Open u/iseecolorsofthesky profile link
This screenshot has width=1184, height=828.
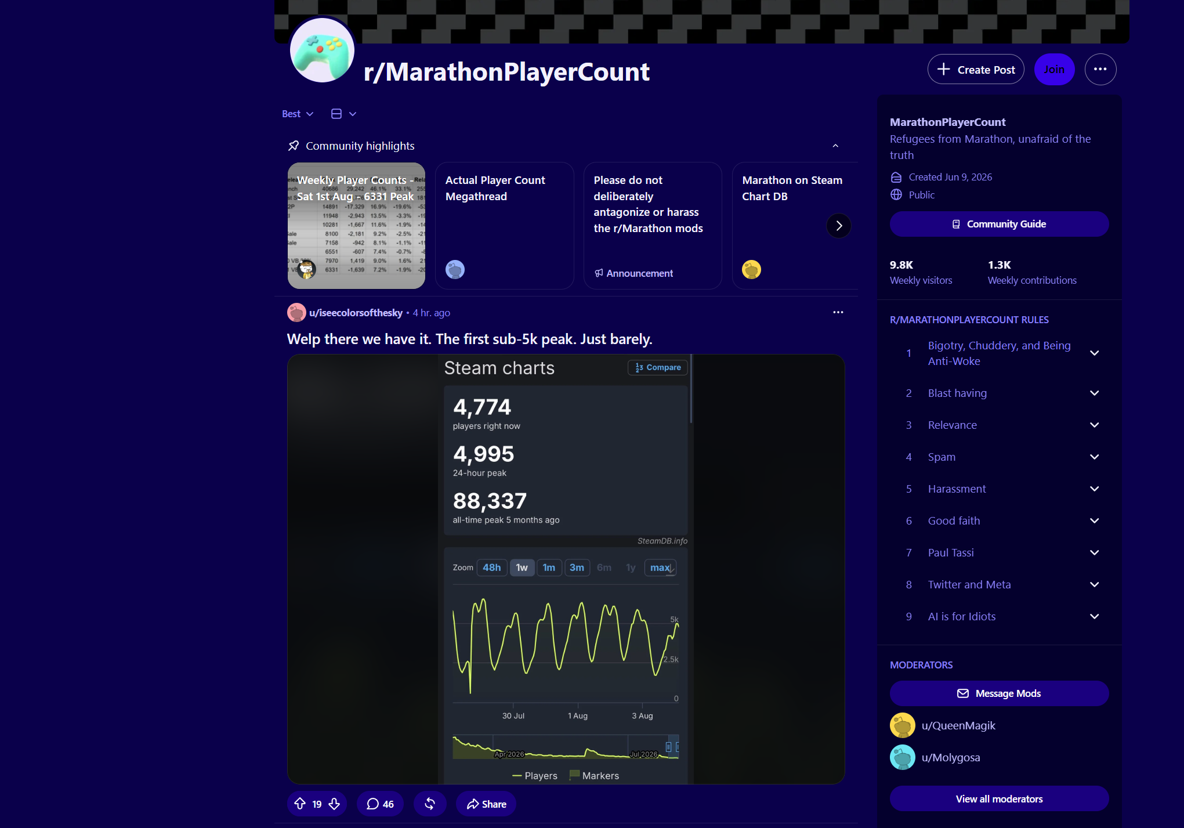point(356,313)
